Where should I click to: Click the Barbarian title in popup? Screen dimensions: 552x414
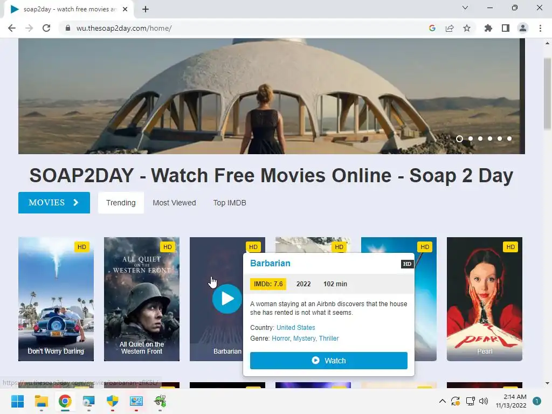(x=271, y=263)
